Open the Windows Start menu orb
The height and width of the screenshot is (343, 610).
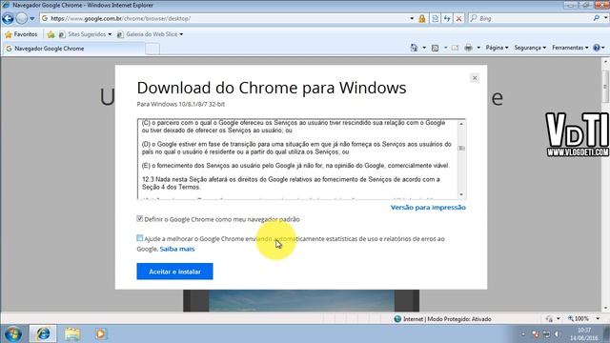click(x=12, y=333)
